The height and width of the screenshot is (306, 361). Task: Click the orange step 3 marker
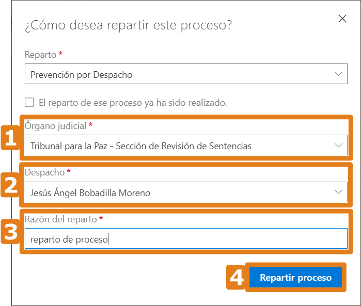click(x=10, y=232)
